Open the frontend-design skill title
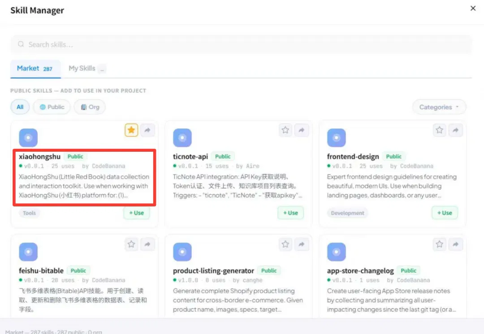The height and width of the screenshot is (334, 484). [x=353, y=157]
